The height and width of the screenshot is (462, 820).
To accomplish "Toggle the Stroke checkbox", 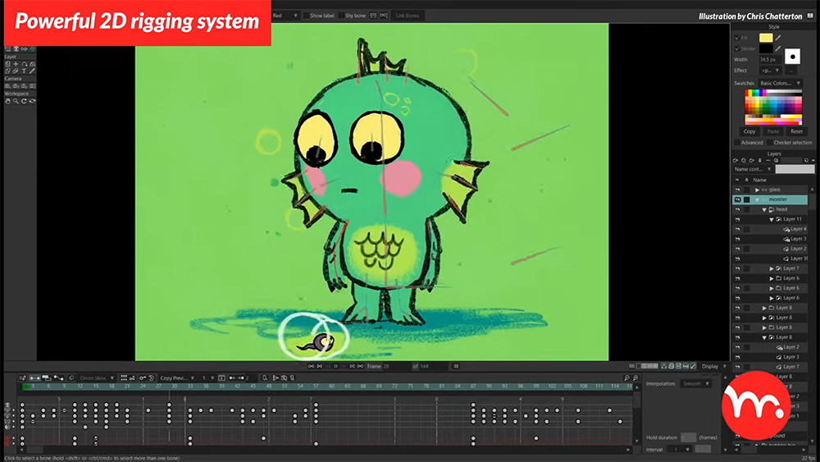I will coord(737,48).
